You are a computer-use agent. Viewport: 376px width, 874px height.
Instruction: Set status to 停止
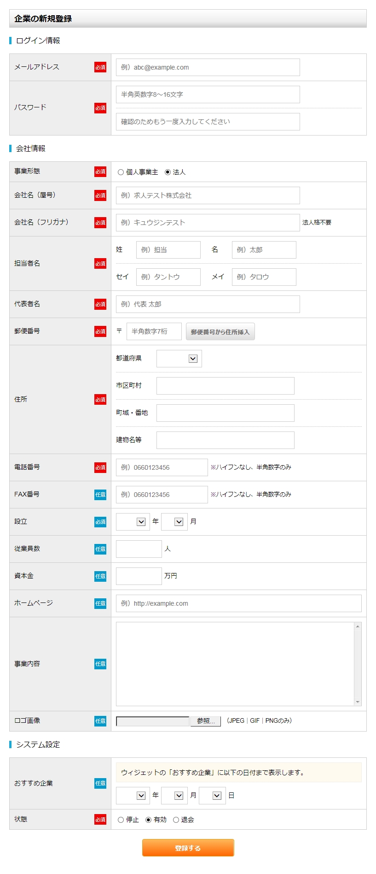(x=121, y=820)
